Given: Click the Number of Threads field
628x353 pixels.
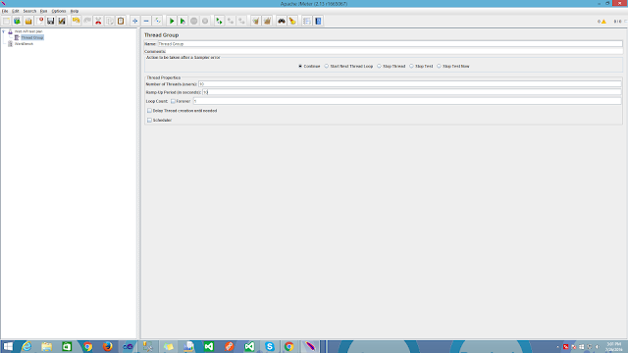Looking at the screenshot, I should [x=410, y=84].
